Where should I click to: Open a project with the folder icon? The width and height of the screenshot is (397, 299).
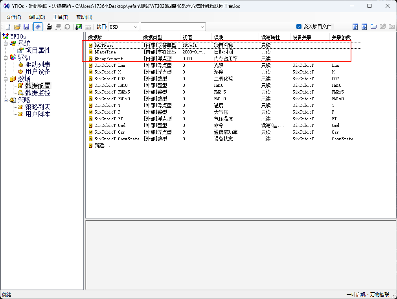click(17, 27)
